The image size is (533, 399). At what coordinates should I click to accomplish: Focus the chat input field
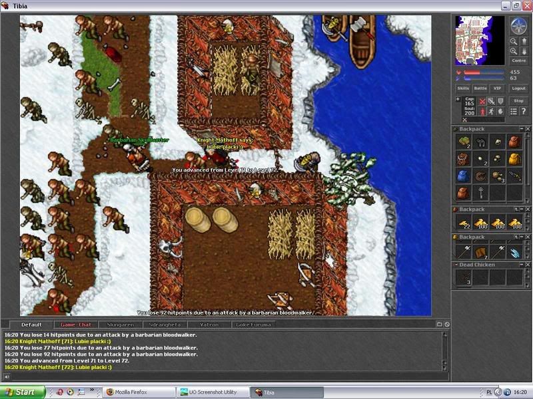click(229, 376)
